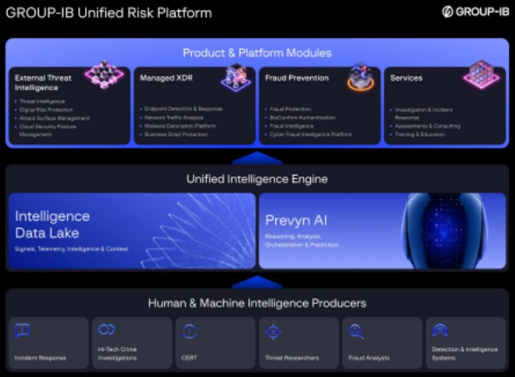Image resolution: width=515 pixels, height=377 pixels.
Task: Click the Fraud Prevention orange ring icon
Action: click(x=360, y=77)
